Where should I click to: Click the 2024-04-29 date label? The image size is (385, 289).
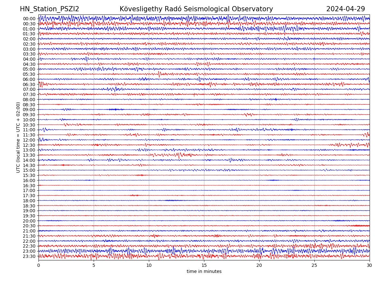[346, 9]
